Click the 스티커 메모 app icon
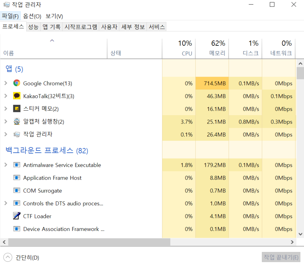 tap(17, 109)
